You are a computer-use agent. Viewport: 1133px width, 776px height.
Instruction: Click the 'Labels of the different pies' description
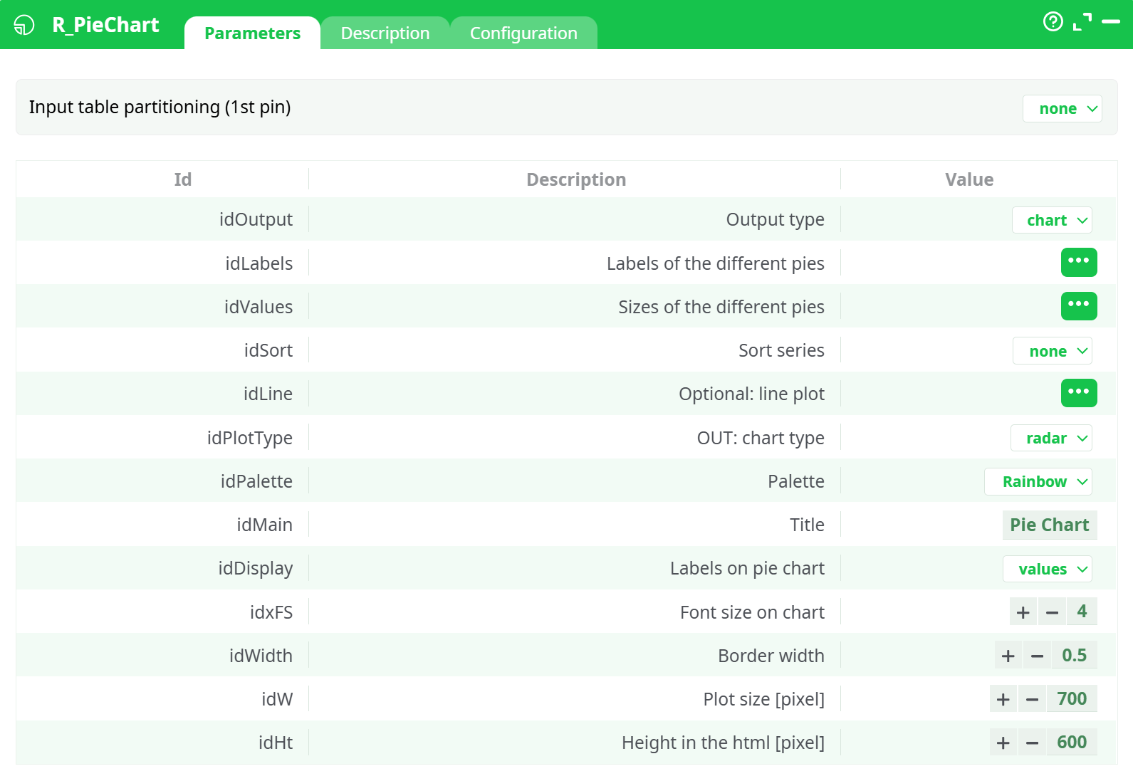pyautogui.click(x=716, y=263)
